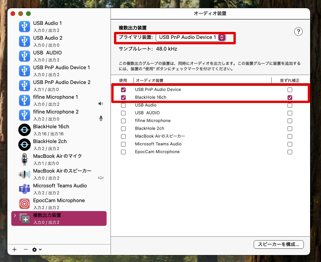Click 入力16 / 出力16 channel count text
321x262 pixels.
click(x=49, y=134)
